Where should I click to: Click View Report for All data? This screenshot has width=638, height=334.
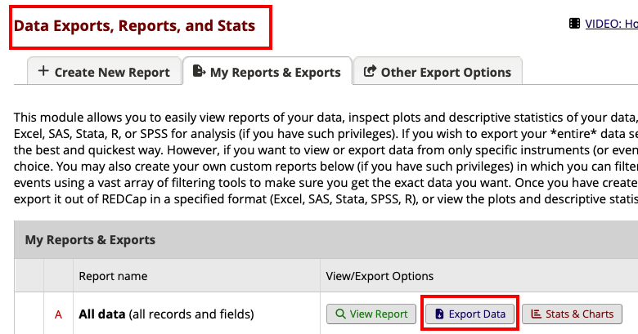(x=371, y=314)
